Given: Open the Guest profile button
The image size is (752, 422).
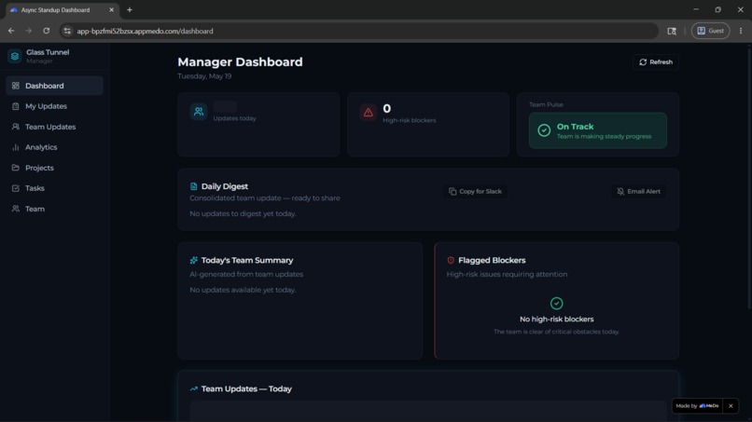Looking at the screenshot, I should (710, 31).
